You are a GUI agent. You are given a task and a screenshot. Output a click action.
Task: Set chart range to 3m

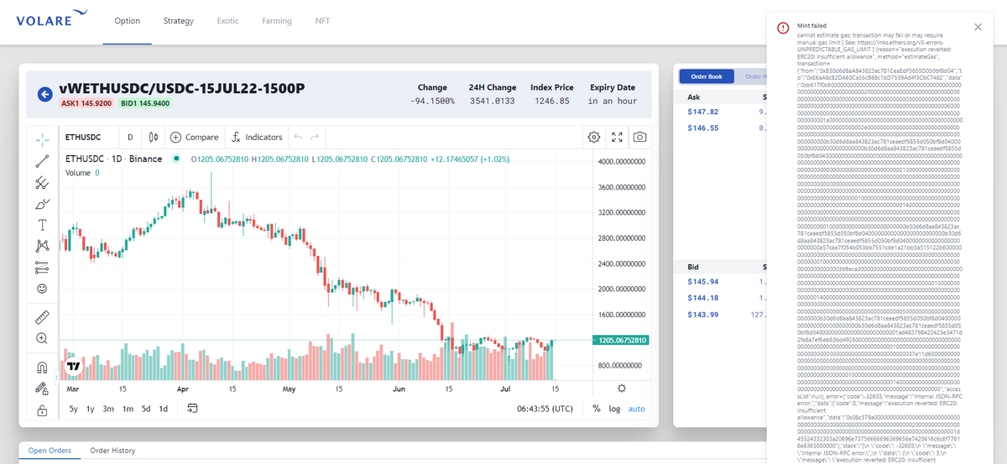[108, 409]
